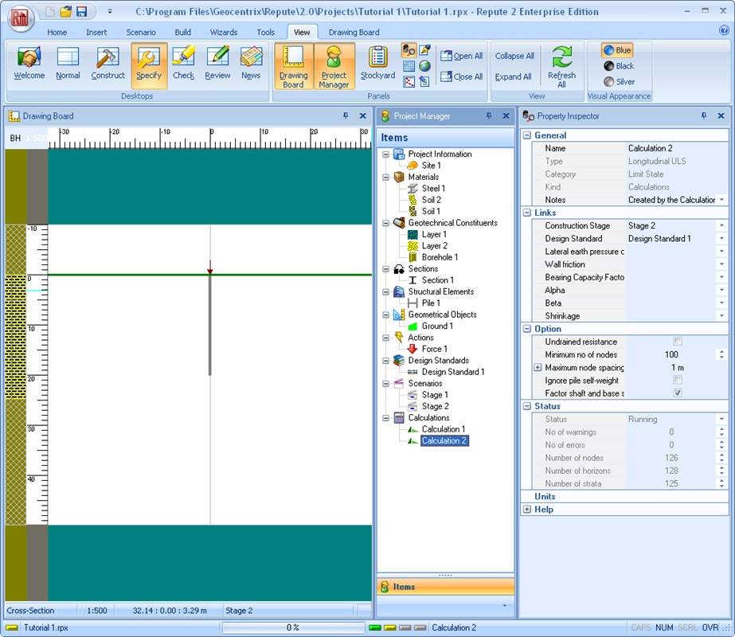Click the 0 % progress bar

click(x=293, y=627)
